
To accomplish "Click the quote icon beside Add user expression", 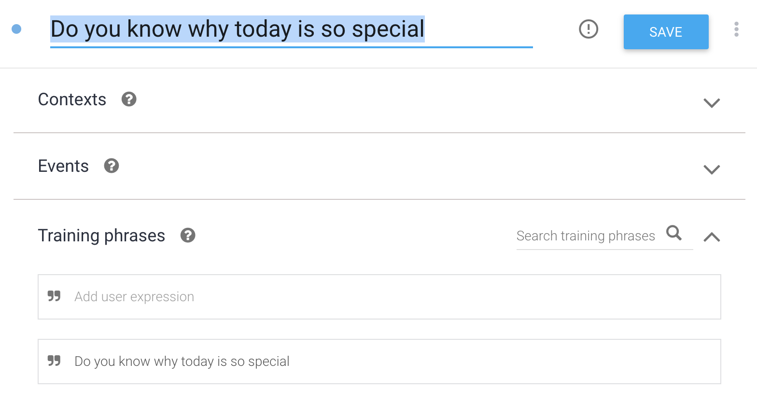I will tap(54, 296).
